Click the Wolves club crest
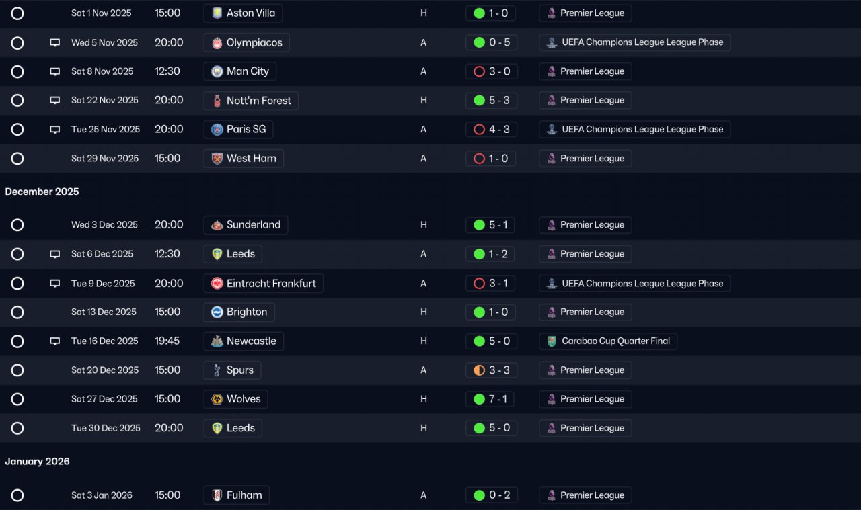 (x=217, y=399)
